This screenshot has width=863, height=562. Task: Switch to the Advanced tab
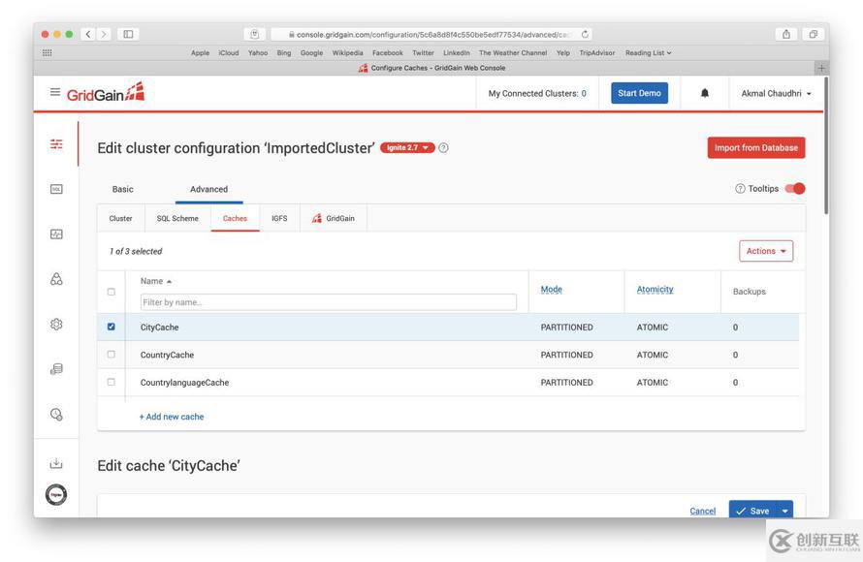tap(208, 189)
